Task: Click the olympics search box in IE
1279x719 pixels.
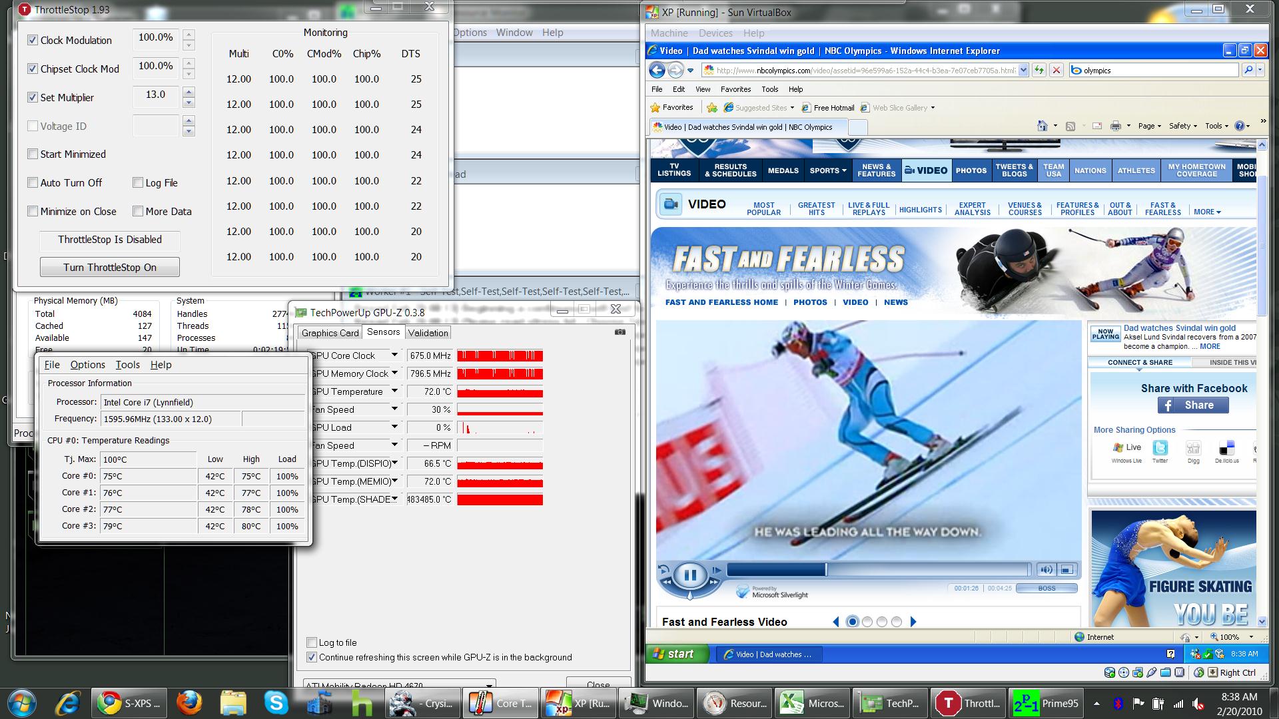Action: click(1154, 70)
